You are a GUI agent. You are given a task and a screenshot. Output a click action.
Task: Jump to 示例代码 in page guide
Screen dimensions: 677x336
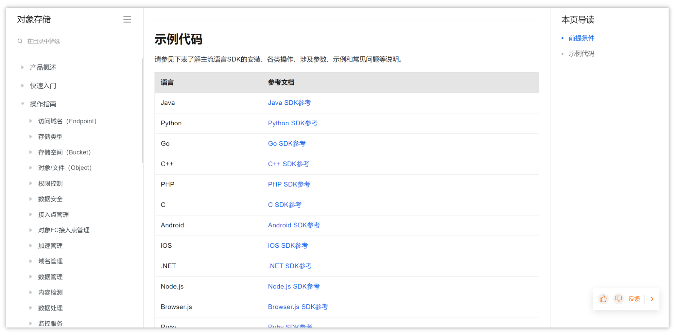point(582,54)
